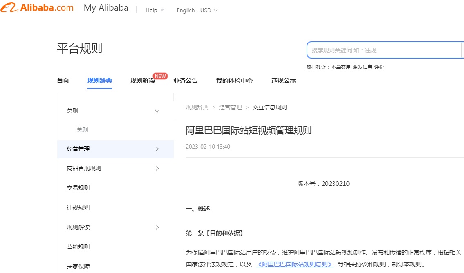Viewport: 464px width, 273px height.
Task: Click the rule keyword search field
Action: click(x=384, y=50)
